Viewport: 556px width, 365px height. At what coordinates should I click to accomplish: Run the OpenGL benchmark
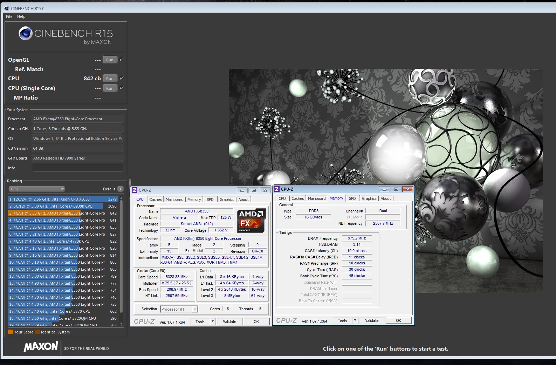pos(110,60)
